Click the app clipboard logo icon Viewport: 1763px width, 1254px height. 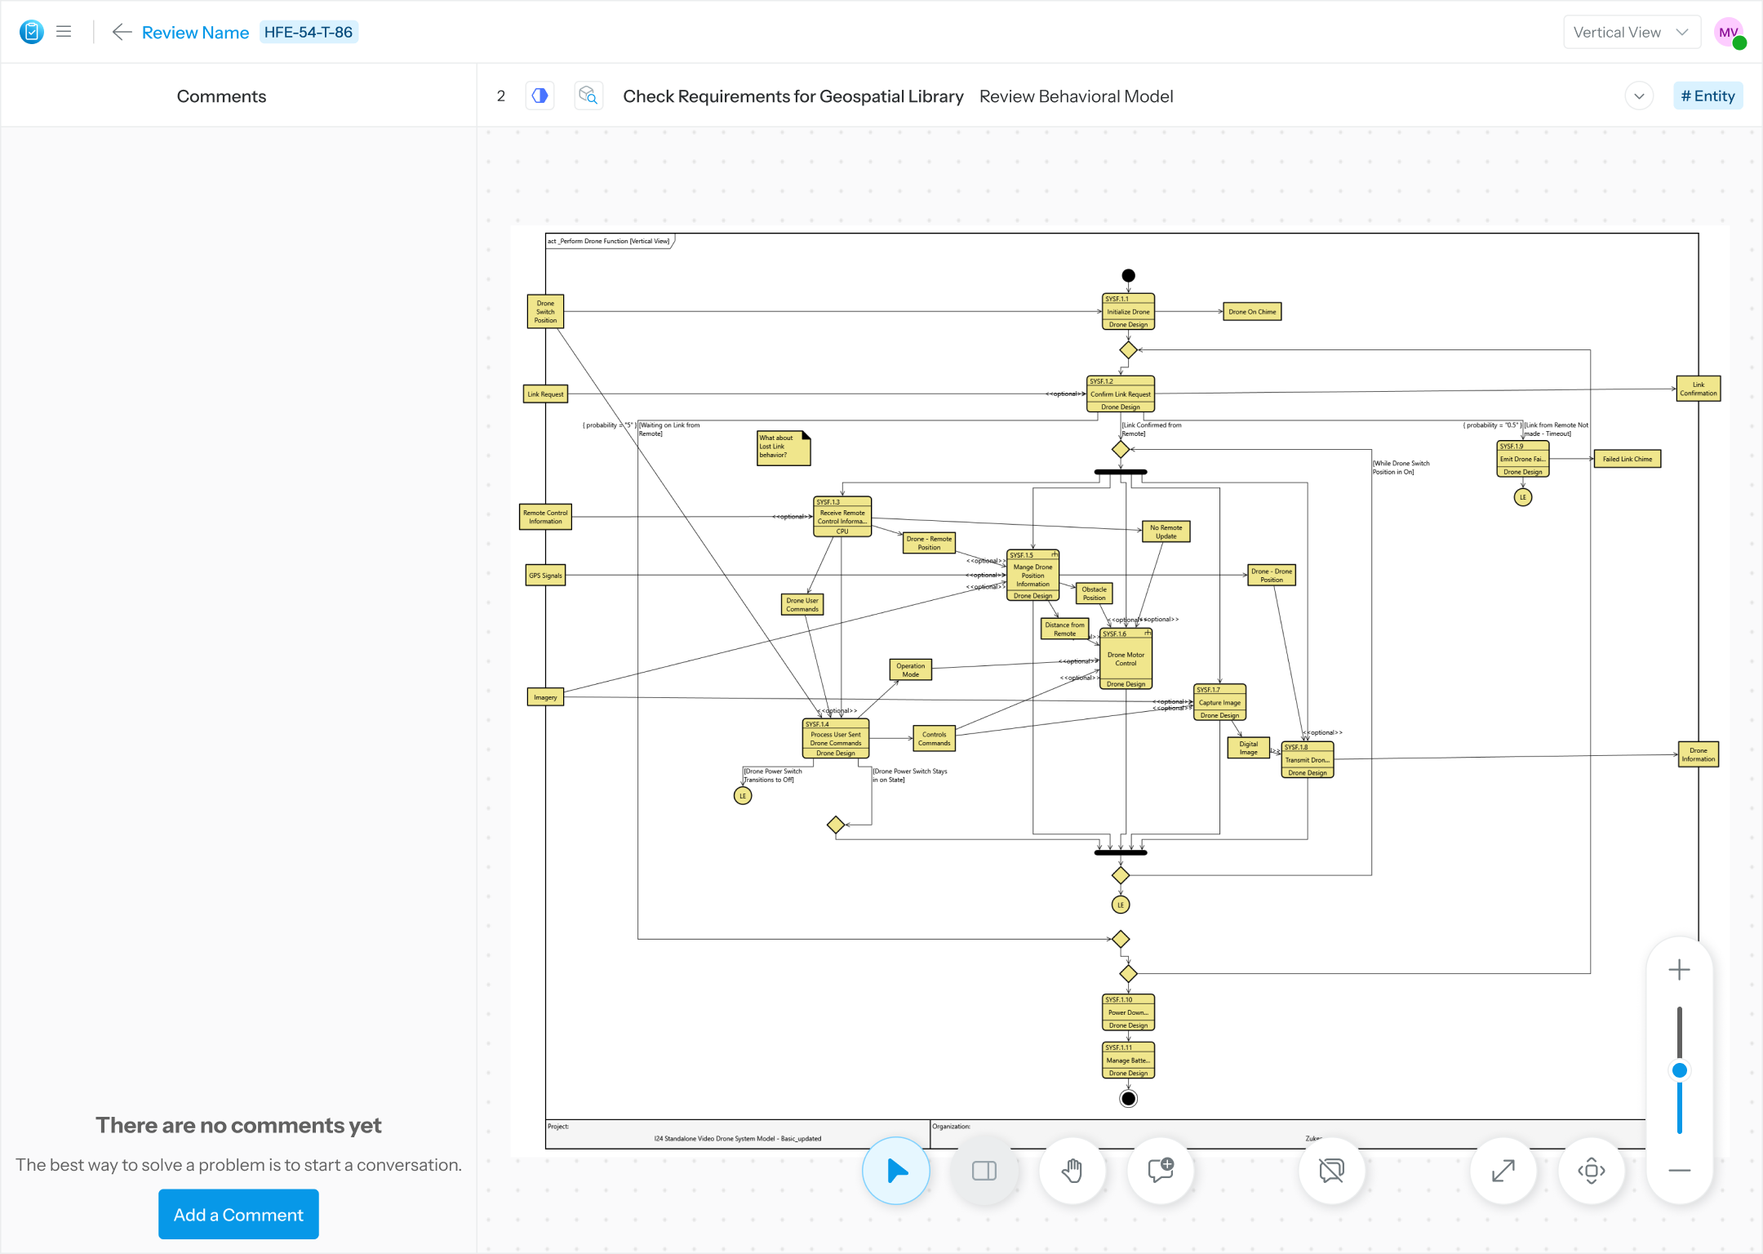coord(32,32)
